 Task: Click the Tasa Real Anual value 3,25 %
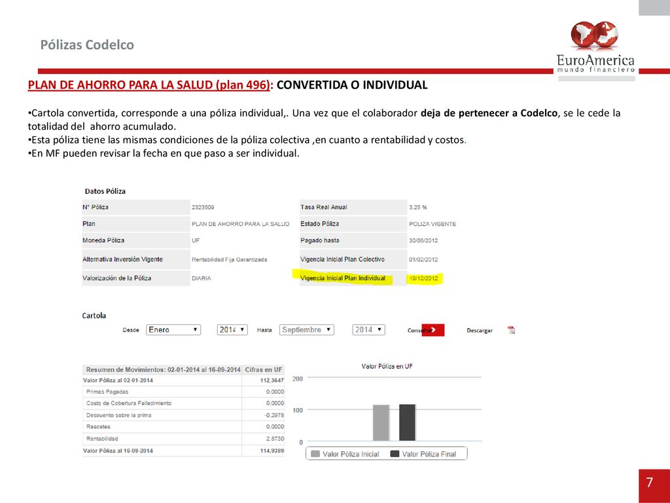click(x=418, y=208)
